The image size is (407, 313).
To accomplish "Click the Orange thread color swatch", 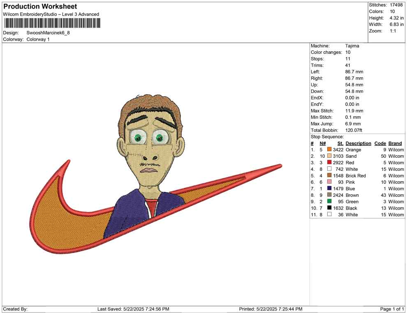I will pyautogui.click(x=329, y=150).
